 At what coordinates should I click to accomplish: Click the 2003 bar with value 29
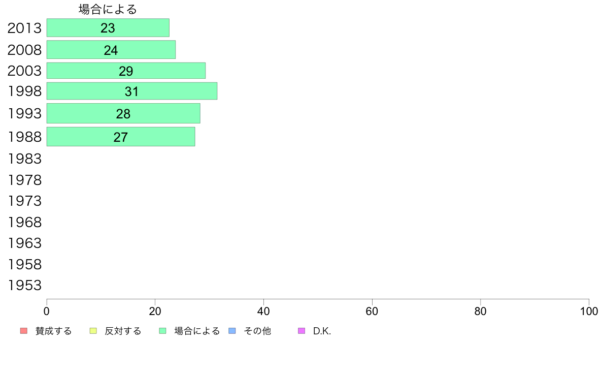[x=126, y=71]
